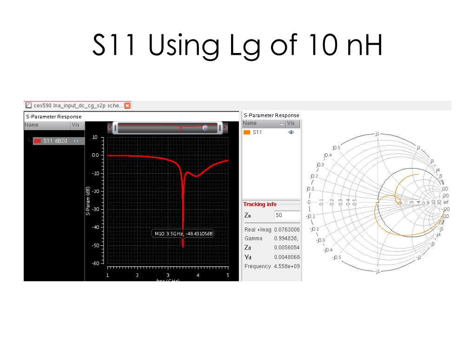Toggle visibility eye of Smith chart S11

click(291, 132)
